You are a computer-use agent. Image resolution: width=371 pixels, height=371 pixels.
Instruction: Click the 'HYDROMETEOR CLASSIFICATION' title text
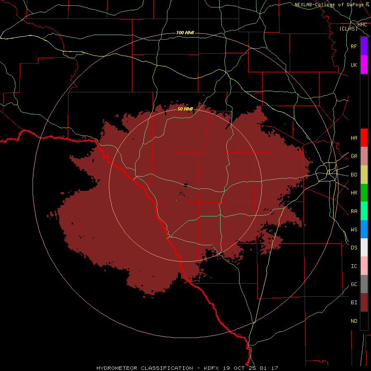coord(145,368)
